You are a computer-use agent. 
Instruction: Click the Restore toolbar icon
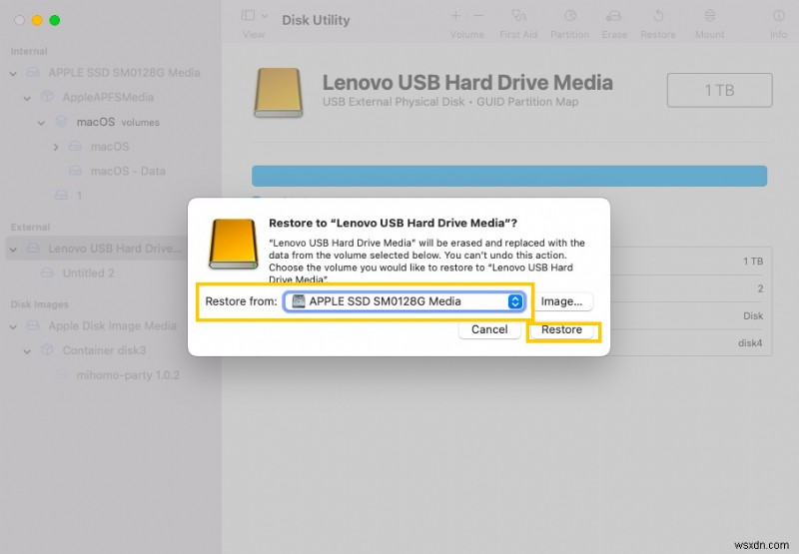click(x=658, y=16)
